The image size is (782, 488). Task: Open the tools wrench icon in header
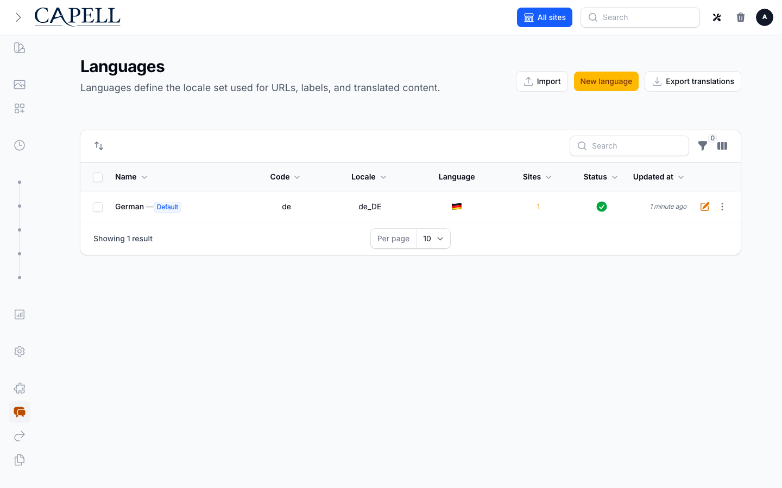(x=717, y=17)
